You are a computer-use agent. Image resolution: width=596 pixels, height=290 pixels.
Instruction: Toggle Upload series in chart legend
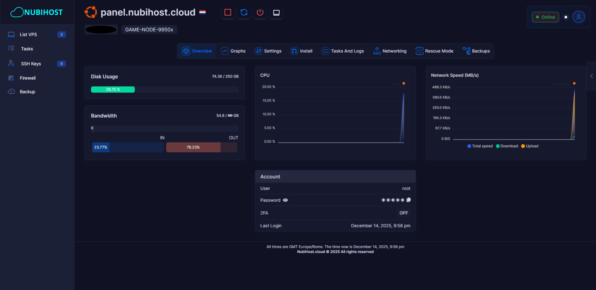pyautogui.click(x=530, y=146)
